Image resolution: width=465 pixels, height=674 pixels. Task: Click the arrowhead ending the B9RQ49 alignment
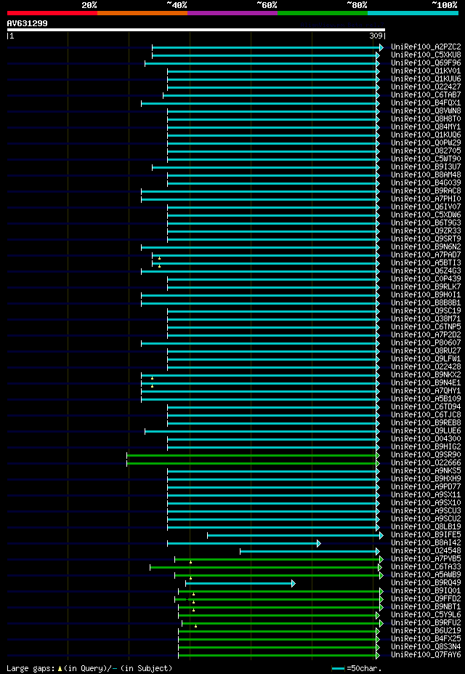tap(294, 584)
